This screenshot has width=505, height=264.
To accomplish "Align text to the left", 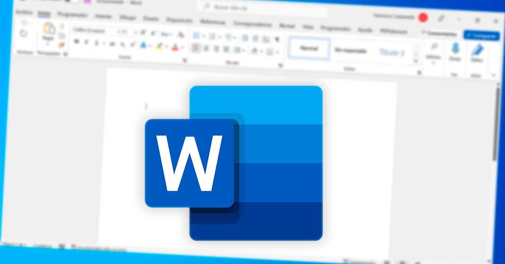I will [x=196, y=48].
